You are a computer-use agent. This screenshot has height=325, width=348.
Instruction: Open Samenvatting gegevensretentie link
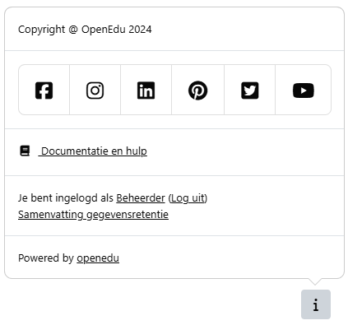click(93, 215)
